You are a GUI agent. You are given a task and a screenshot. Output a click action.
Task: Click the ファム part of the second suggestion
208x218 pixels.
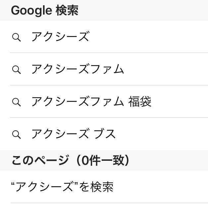click(108, 69)
